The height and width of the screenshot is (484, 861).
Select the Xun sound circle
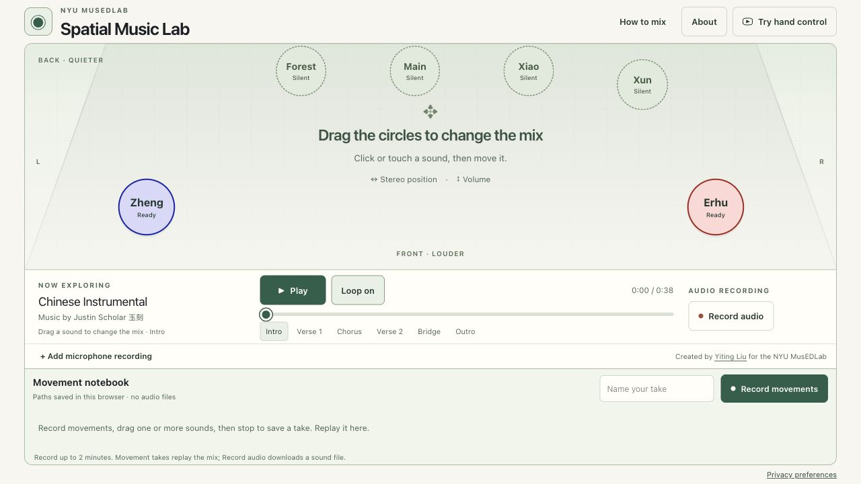(642, 85)
